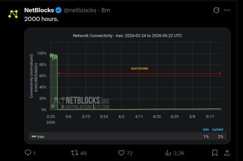Click the 72 likes count
The width and height of the screenshot is (243, 161).
pyautogui.click(x=130, y=153)
